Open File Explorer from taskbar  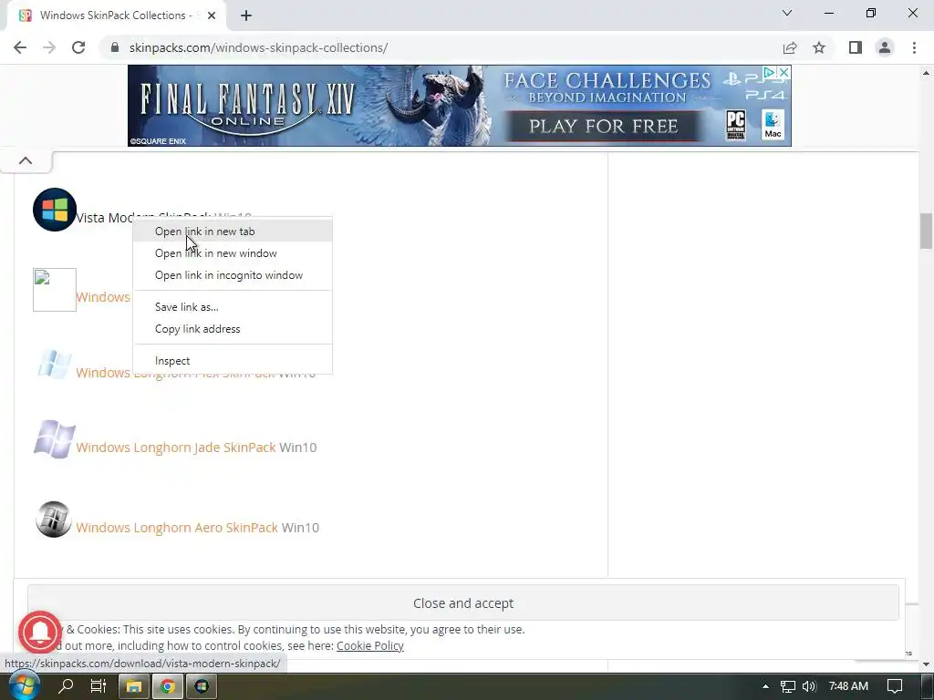pyautogui.click(x=134, y=686)
